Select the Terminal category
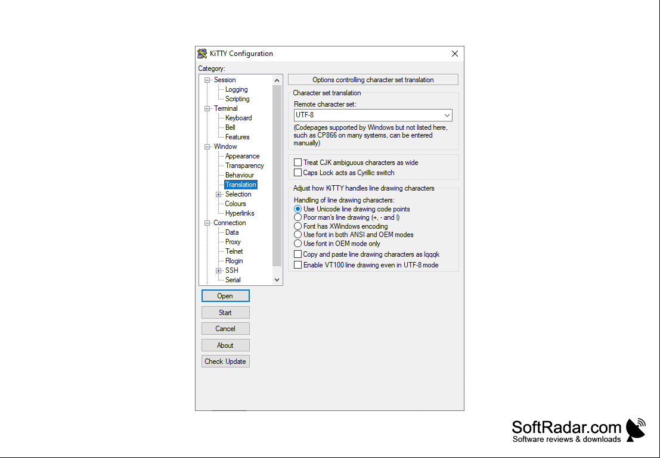The height and width of the screenshot is (458, 660). coord(225,108)
